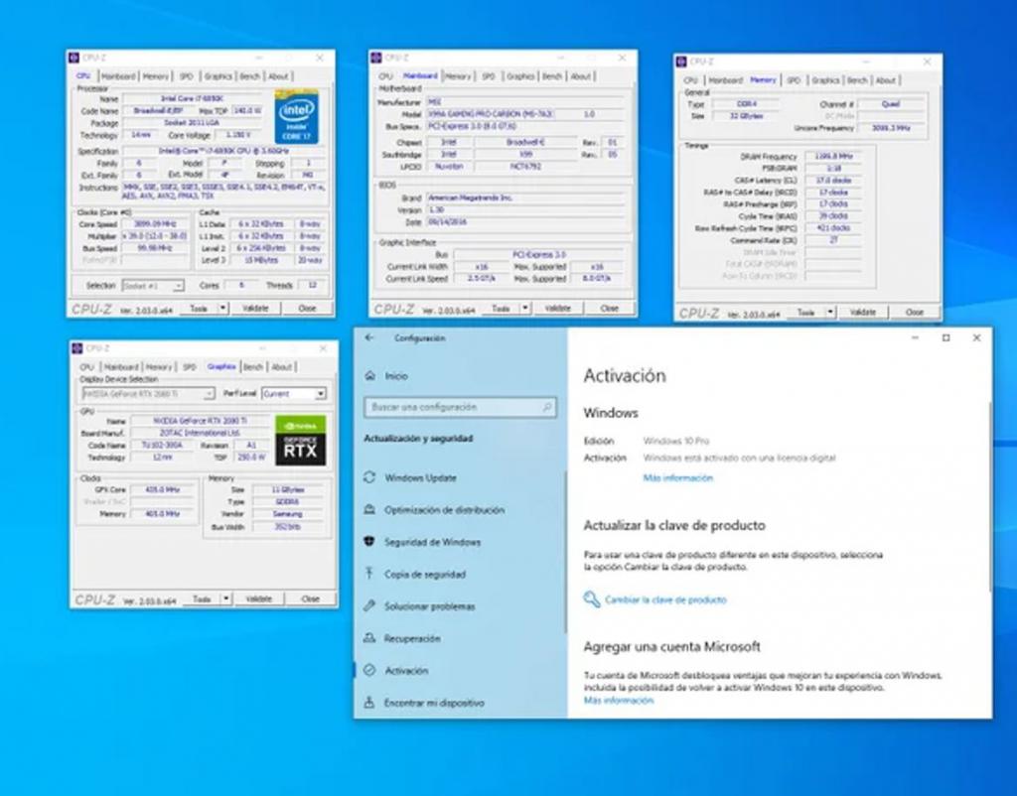This screenshot has height=796, width=1017.
Task: Click the key icon for Cambiar la clave de producto
Action: click(591, 599)
